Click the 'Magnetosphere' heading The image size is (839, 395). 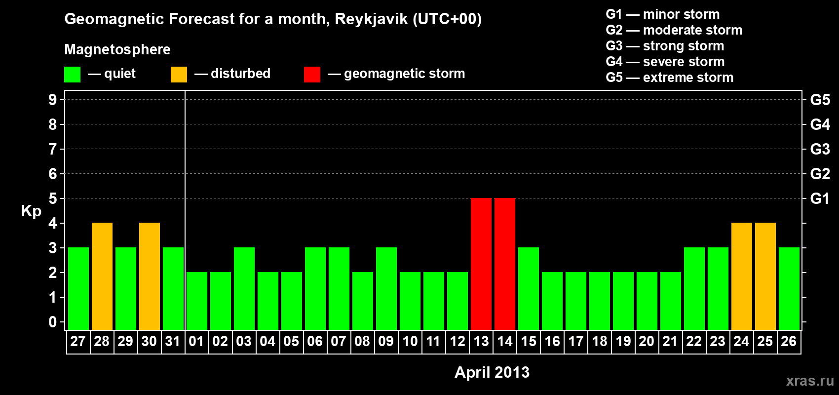click(x=117, y=50)
